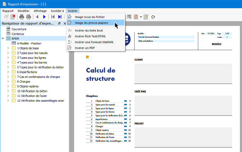242x152 pixels.
Task: Select Contenus in navigator tree
Action: point(18,34)
